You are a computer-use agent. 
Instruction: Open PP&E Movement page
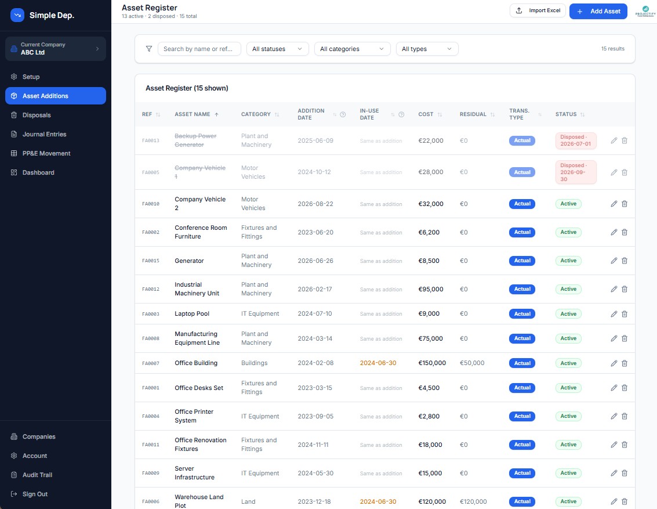[x=55, y=153]
